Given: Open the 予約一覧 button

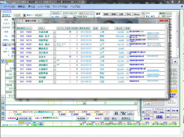Looking at the screenshot, I should tap(175, 111).
